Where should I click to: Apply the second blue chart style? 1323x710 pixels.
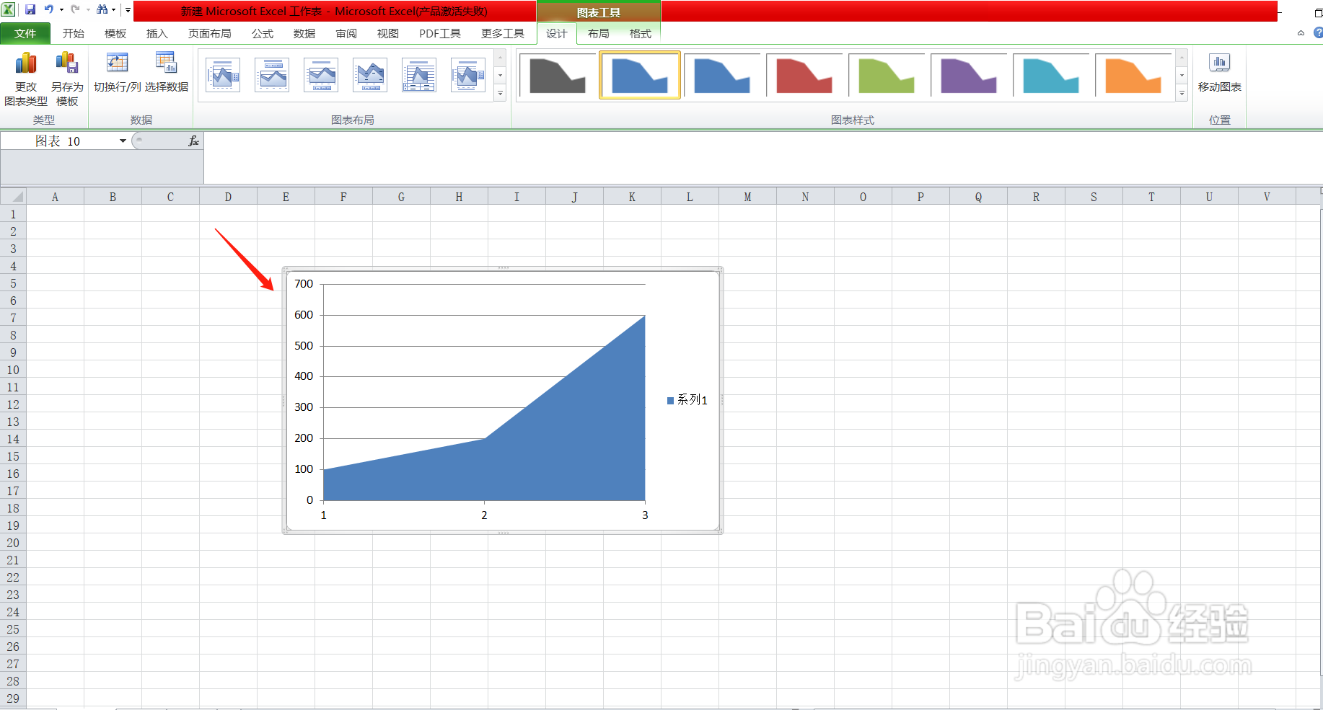point(722,75)
